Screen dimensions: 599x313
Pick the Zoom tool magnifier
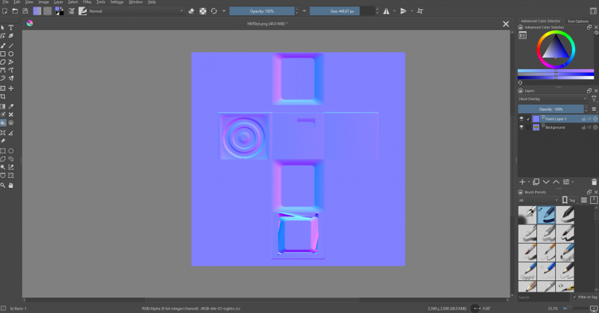click(3, 184)
